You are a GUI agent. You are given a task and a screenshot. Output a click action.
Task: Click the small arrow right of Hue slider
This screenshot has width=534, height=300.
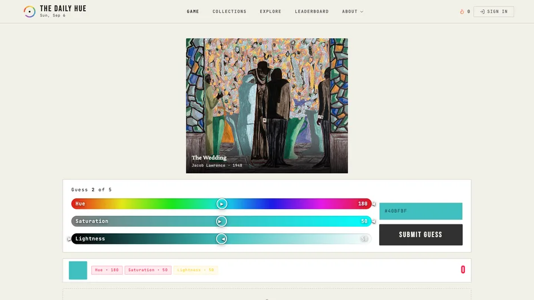tap(374, 204)
